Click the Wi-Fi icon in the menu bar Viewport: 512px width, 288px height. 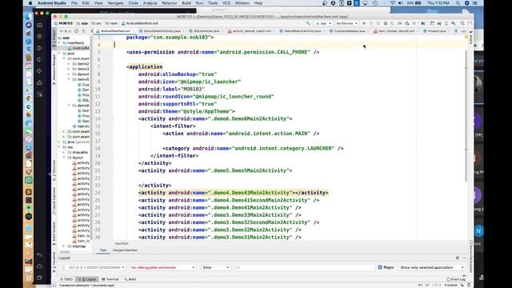point(393,3)
